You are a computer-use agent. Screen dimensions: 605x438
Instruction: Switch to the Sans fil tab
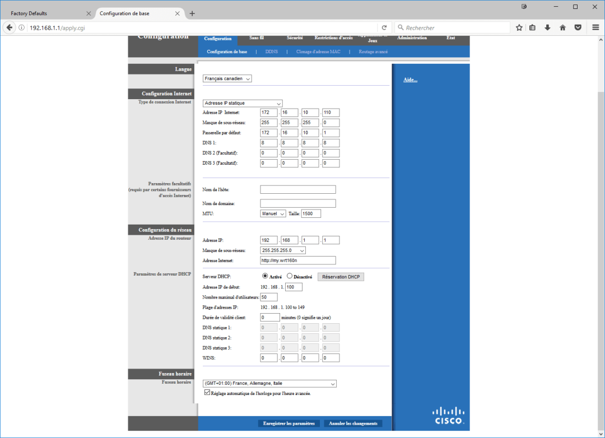pyautogui.click(x=257, y=38)
